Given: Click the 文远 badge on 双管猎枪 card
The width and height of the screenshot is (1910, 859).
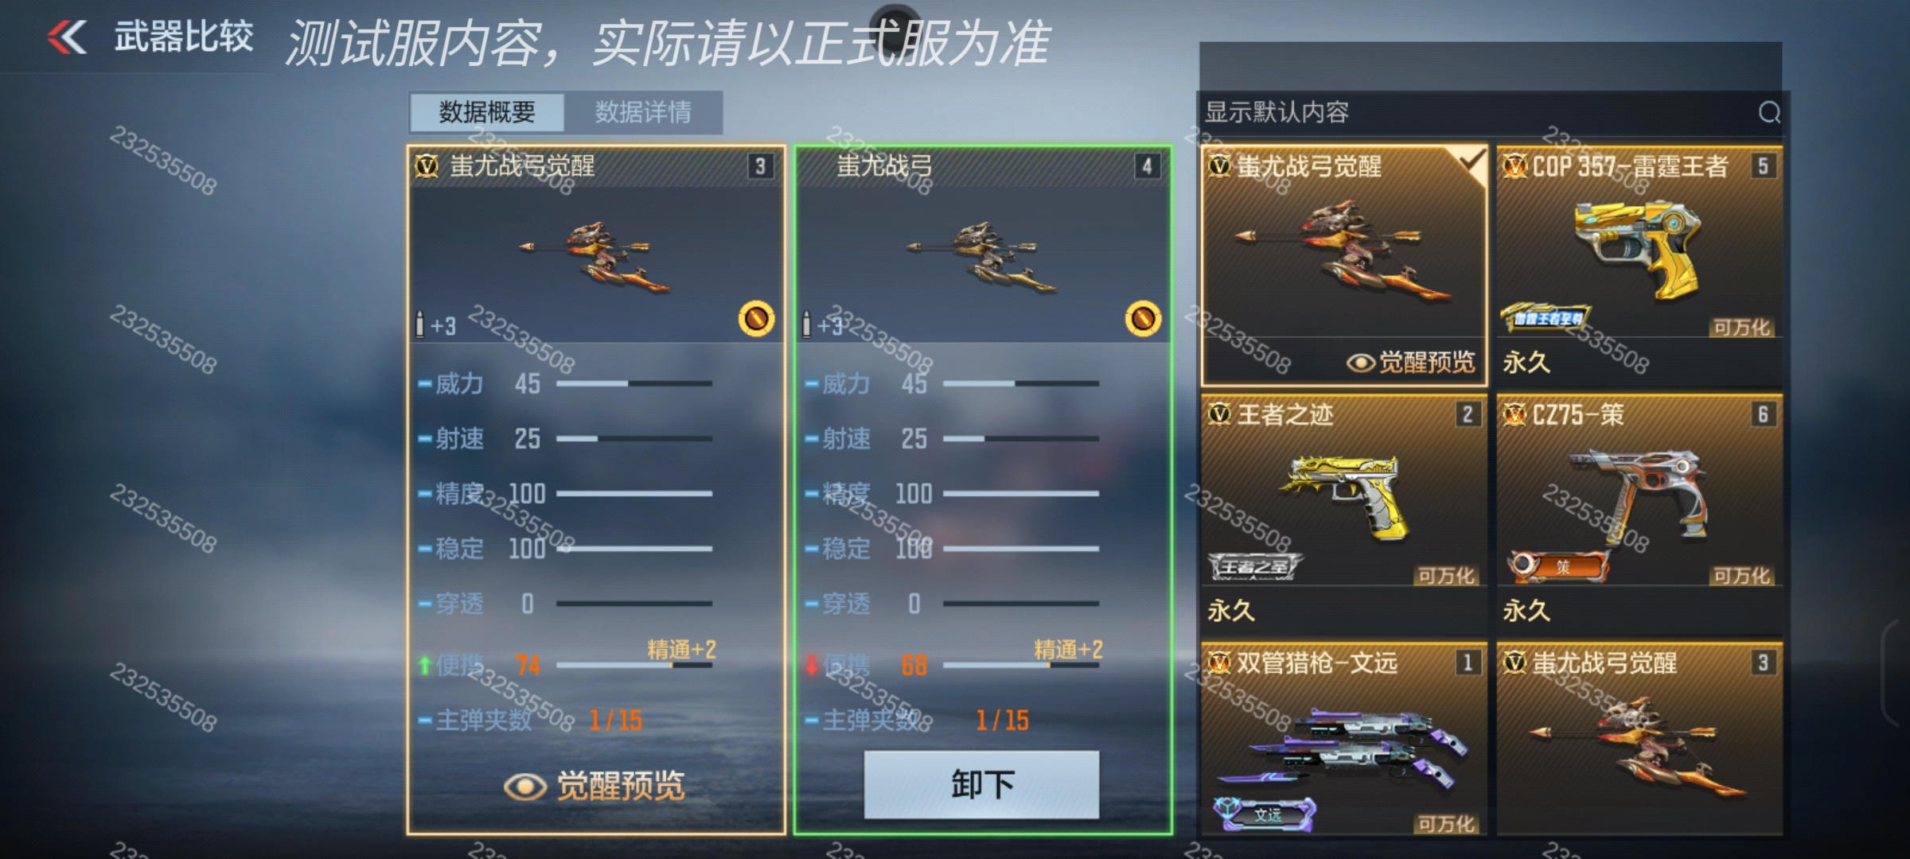Looking at the screenshot, I should tap(1265, 814).
